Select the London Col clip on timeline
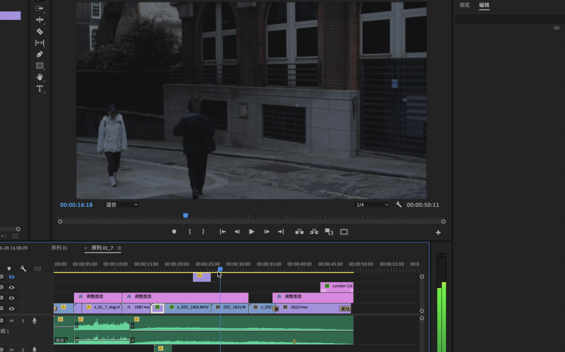The height and width of the screenshot is (352, 565). click(x=338, y=286)
